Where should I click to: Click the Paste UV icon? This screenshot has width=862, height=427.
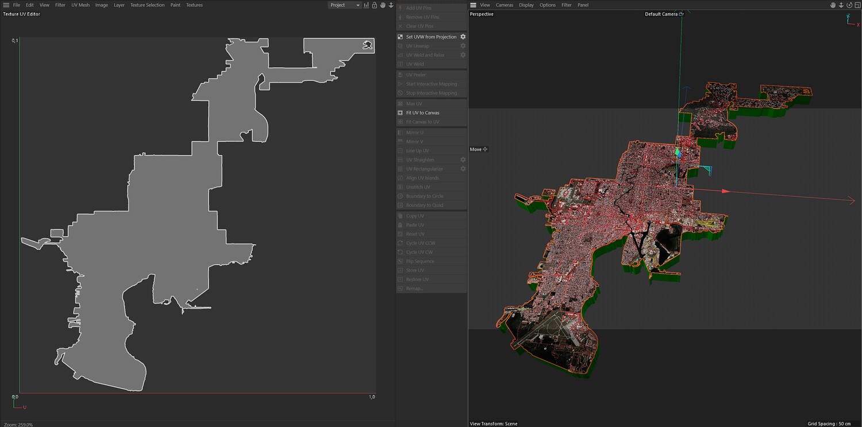tap(401, 225)
